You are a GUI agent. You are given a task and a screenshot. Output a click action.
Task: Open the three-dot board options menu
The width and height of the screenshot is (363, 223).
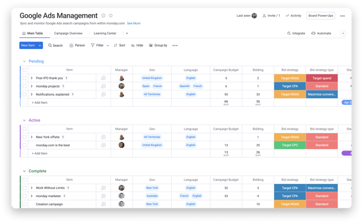click(x=342, y=16)
